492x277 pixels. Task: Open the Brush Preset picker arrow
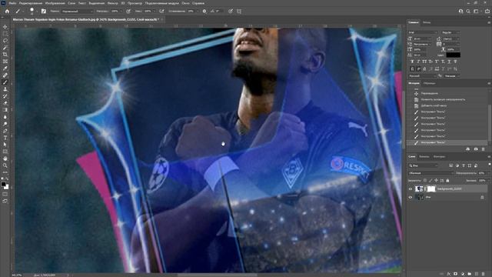(x=37, y=12)
